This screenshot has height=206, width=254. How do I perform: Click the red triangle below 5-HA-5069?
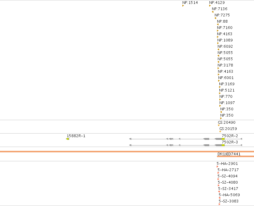point(219,198)
